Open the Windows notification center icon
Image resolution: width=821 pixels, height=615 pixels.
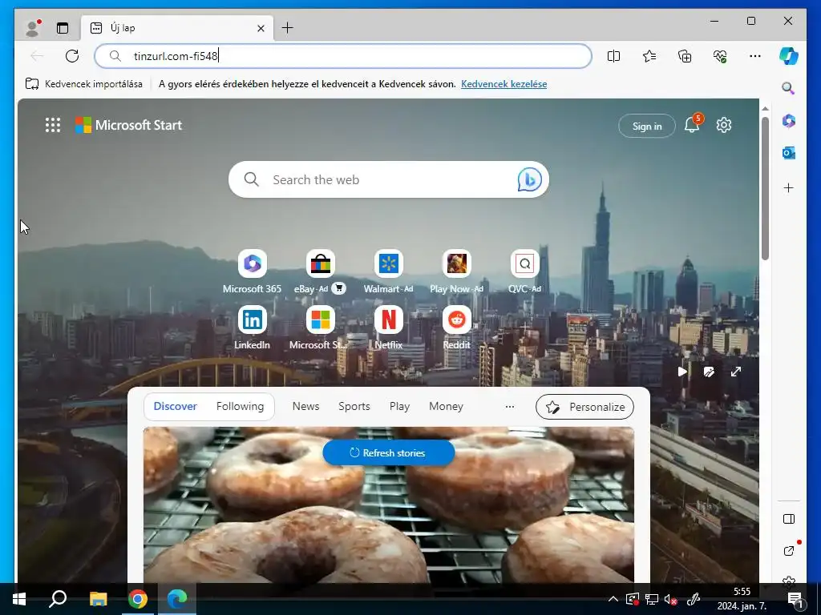[795, 600]
